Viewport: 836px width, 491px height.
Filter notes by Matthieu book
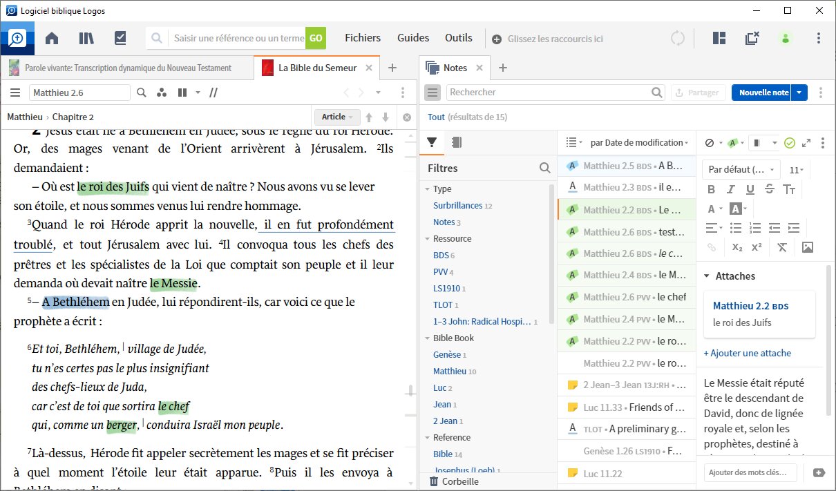450,372
